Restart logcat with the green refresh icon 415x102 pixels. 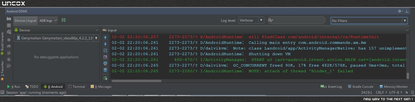tap(105, 78)
